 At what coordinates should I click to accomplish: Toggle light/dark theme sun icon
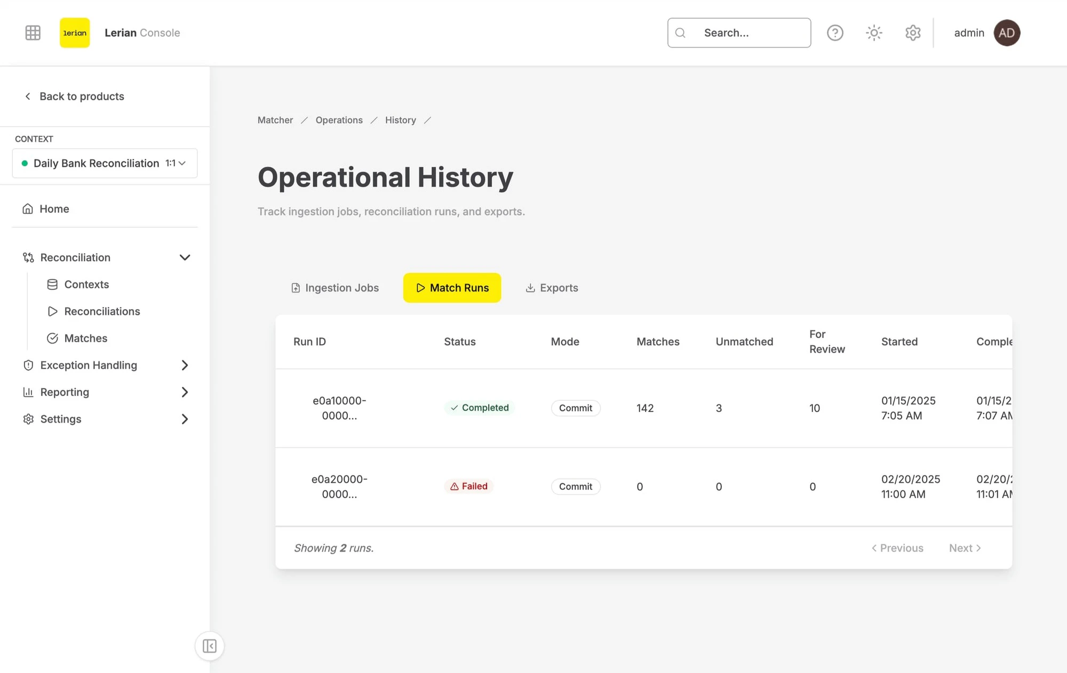click(874, 33)
